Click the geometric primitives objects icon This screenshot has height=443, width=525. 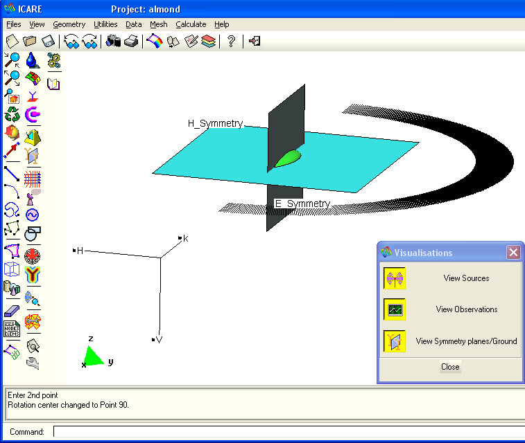pos(12,288)
